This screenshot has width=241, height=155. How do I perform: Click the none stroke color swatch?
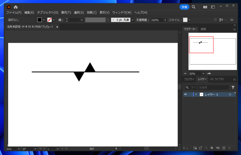[x=49, y=20]
